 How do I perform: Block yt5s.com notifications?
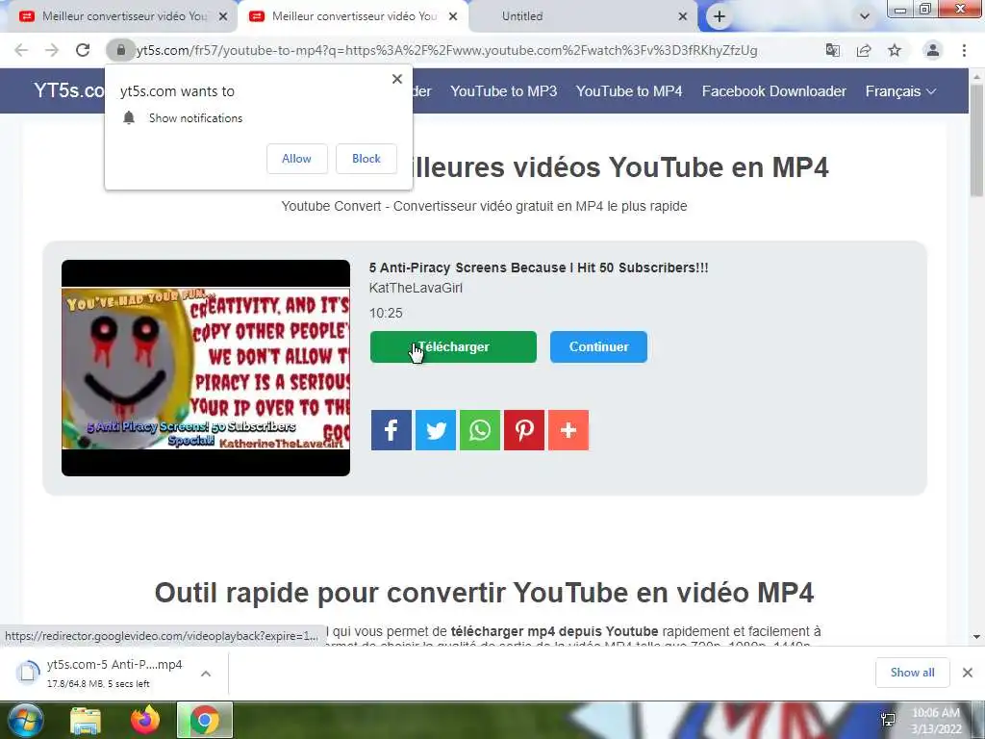[x=366, y=159]
